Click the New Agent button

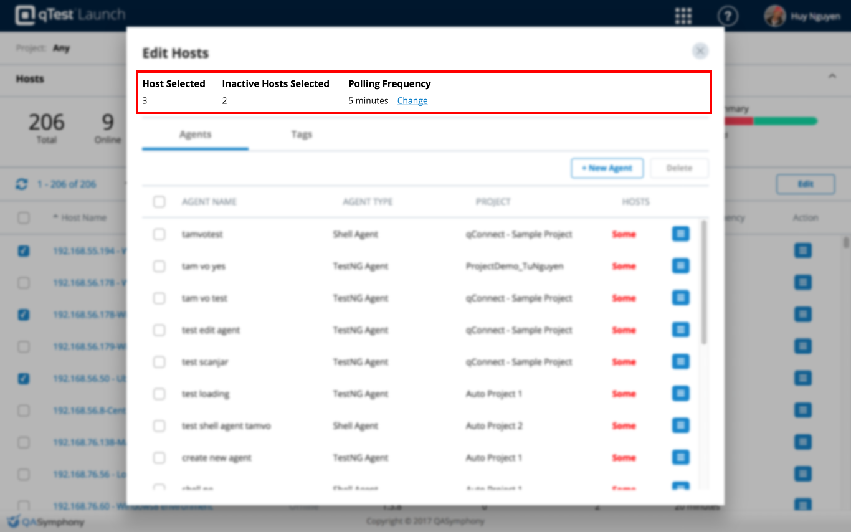tap(607, 168)
